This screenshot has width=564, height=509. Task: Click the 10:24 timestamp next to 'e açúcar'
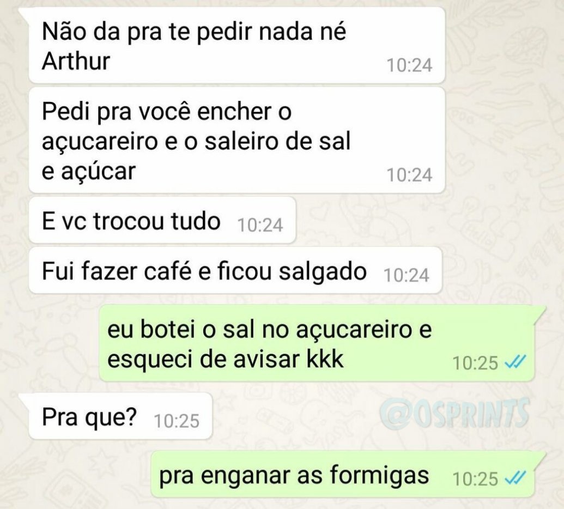[x=409, y=175]
